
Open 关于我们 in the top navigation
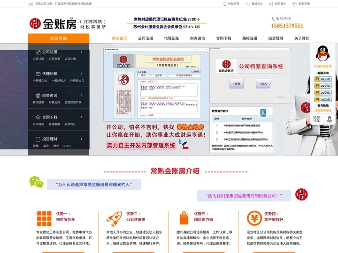pos(302,38)
